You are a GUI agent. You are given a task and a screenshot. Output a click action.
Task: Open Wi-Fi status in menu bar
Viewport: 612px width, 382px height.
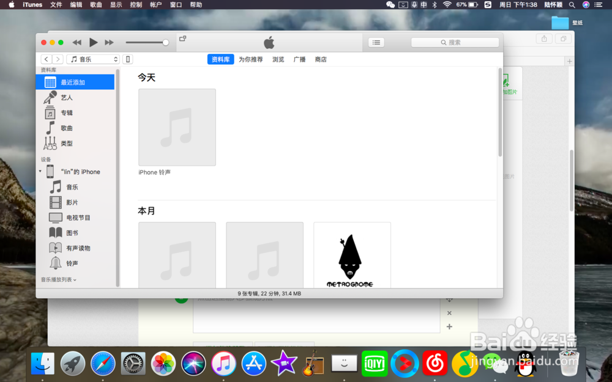pos(447,5)
